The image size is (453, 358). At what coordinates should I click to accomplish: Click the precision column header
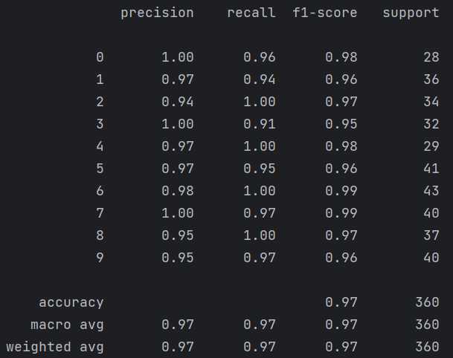pyautogui.click(x=157, y=13)
